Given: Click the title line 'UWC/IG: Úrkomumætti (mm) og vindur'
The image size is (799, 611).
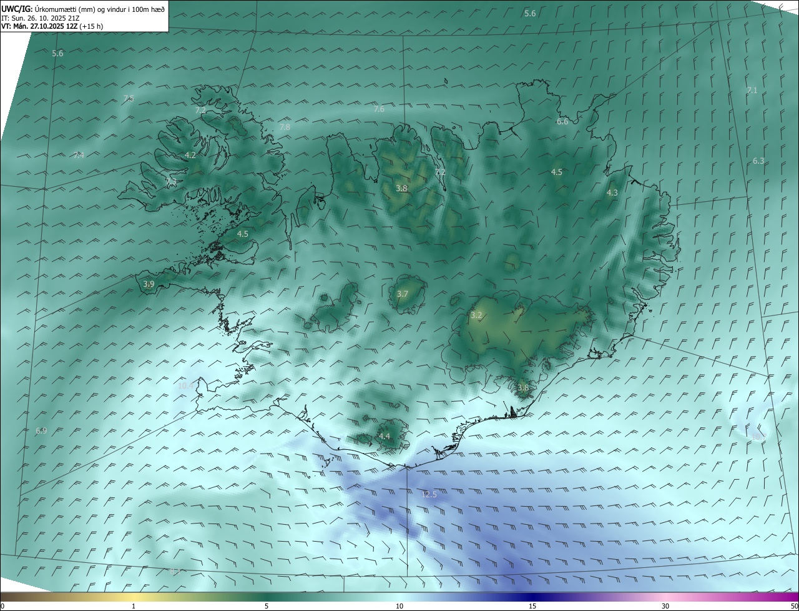Looking at the screenshot, I should 83,9.
